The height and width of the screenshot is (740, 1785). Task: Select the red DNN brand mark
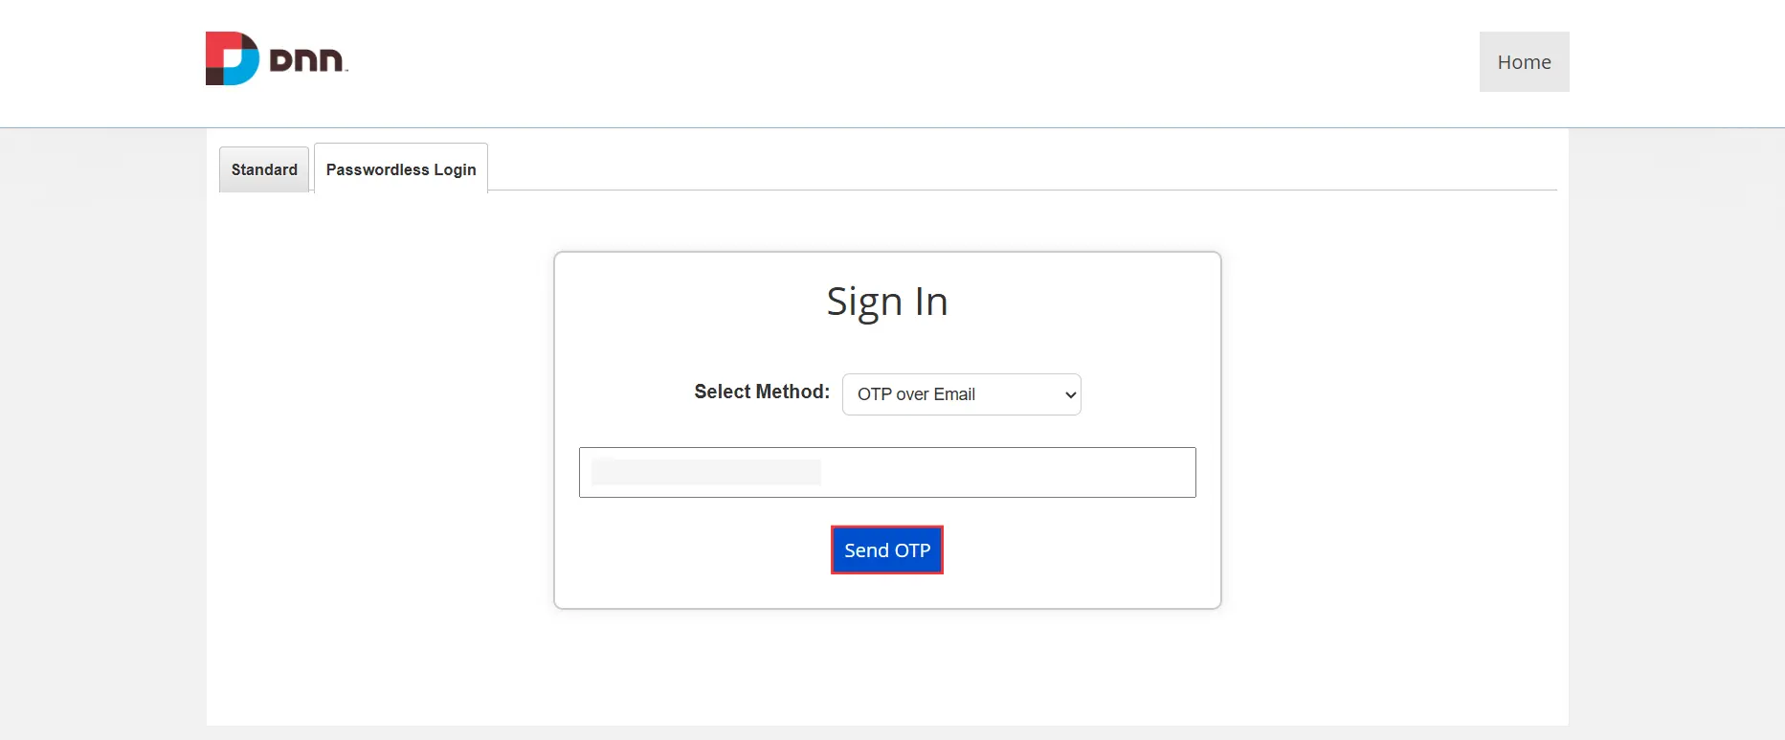(230, 57)
